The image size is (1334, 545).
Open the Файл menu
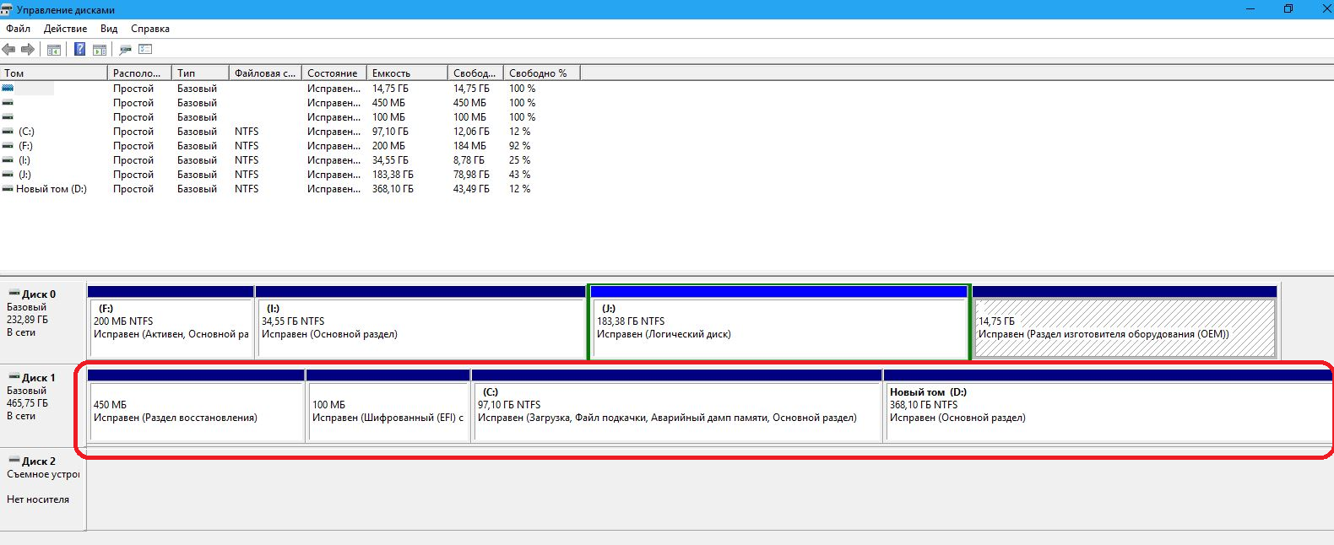coord(18,29)
